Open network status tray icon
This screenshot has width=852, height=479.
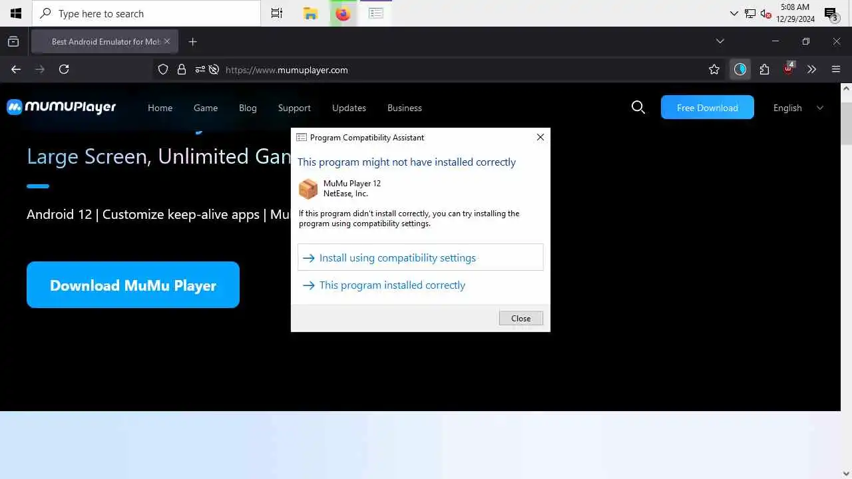pyautogui.click(x=750, y=13)
